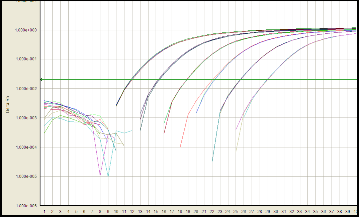359x217 pixels.
Task: Select teal curve's starting point at cycle 22
Action: tap(212, 161)
